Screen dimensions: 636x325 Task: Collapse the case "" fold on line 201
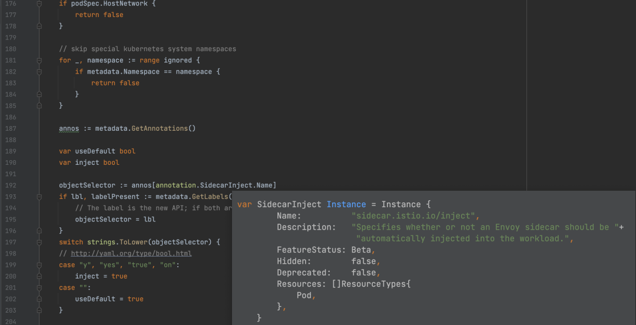39,288
